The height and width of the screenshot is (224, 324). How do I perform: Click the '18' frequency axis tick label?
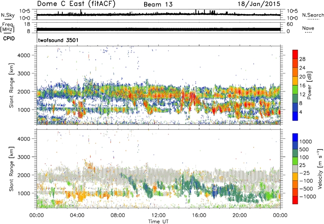(x=27, y=24)
